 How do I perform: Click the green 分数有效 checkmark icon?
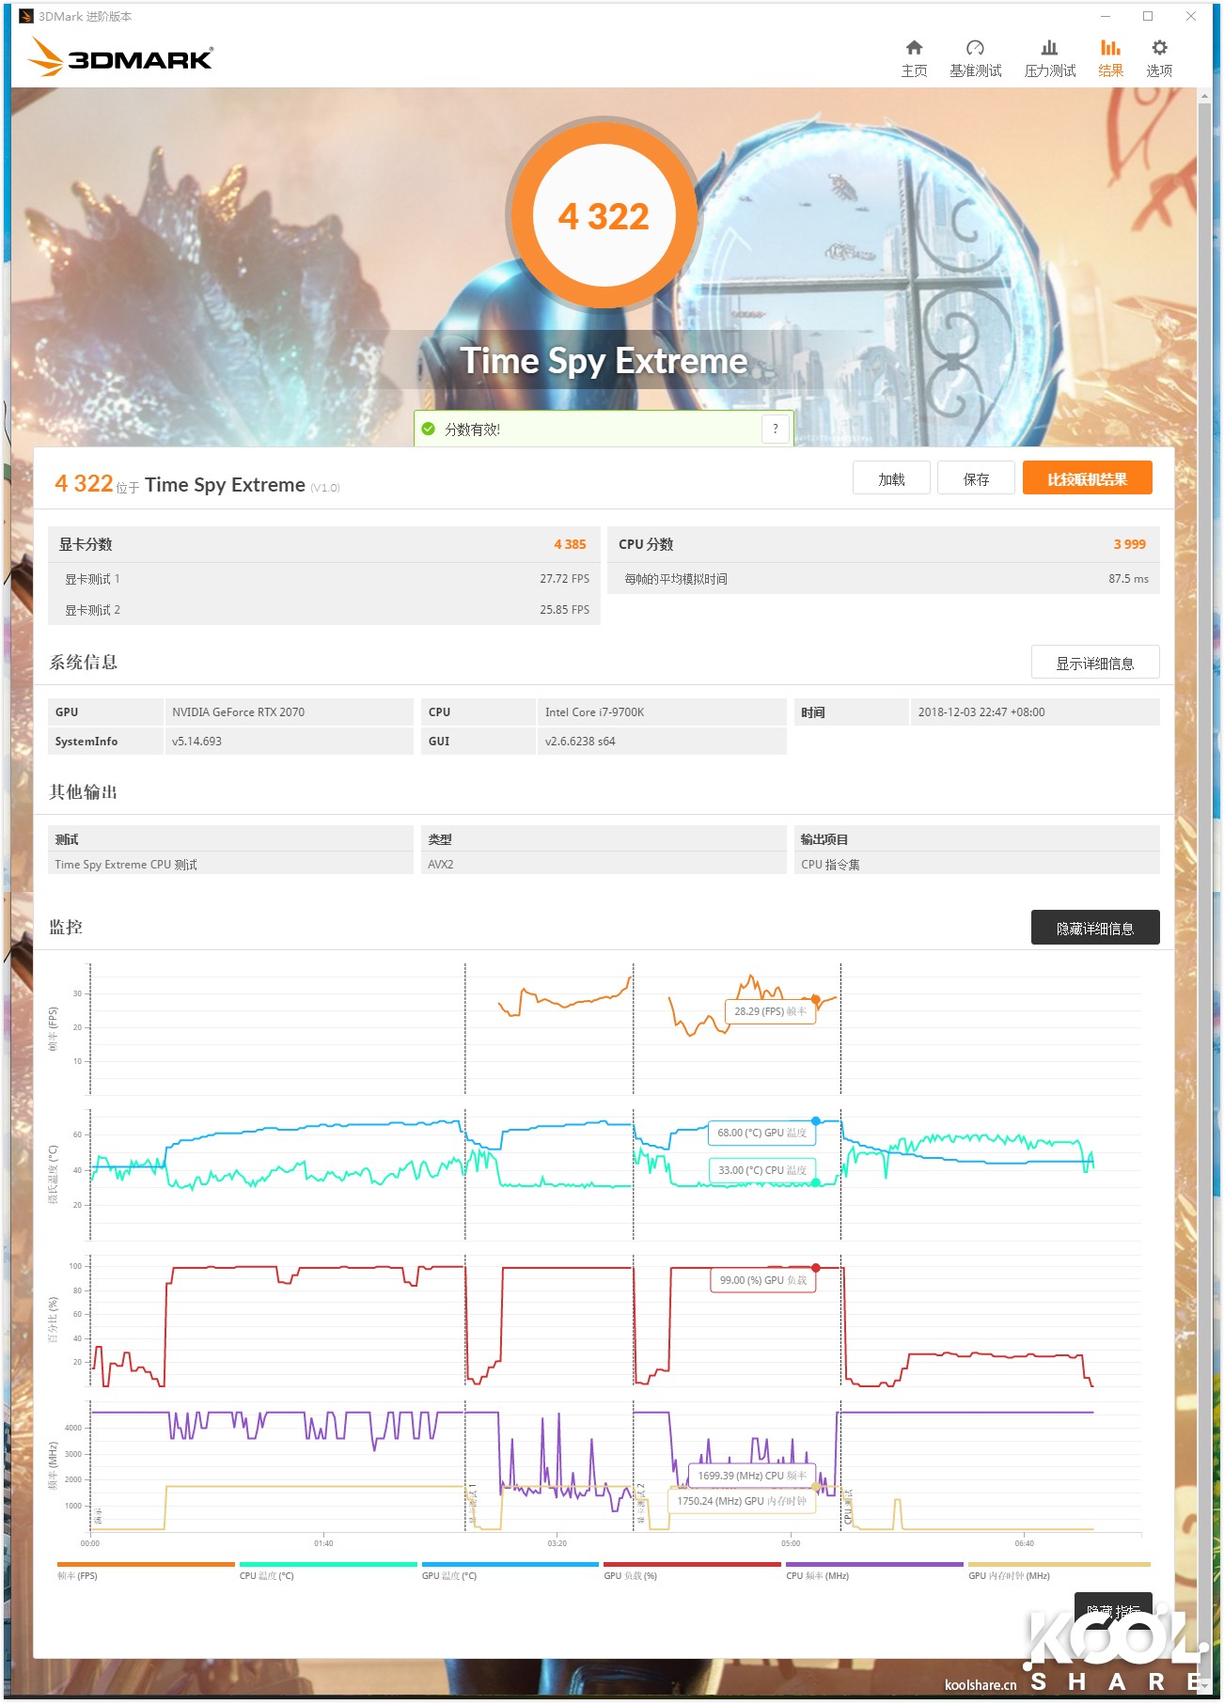point(429,430)
